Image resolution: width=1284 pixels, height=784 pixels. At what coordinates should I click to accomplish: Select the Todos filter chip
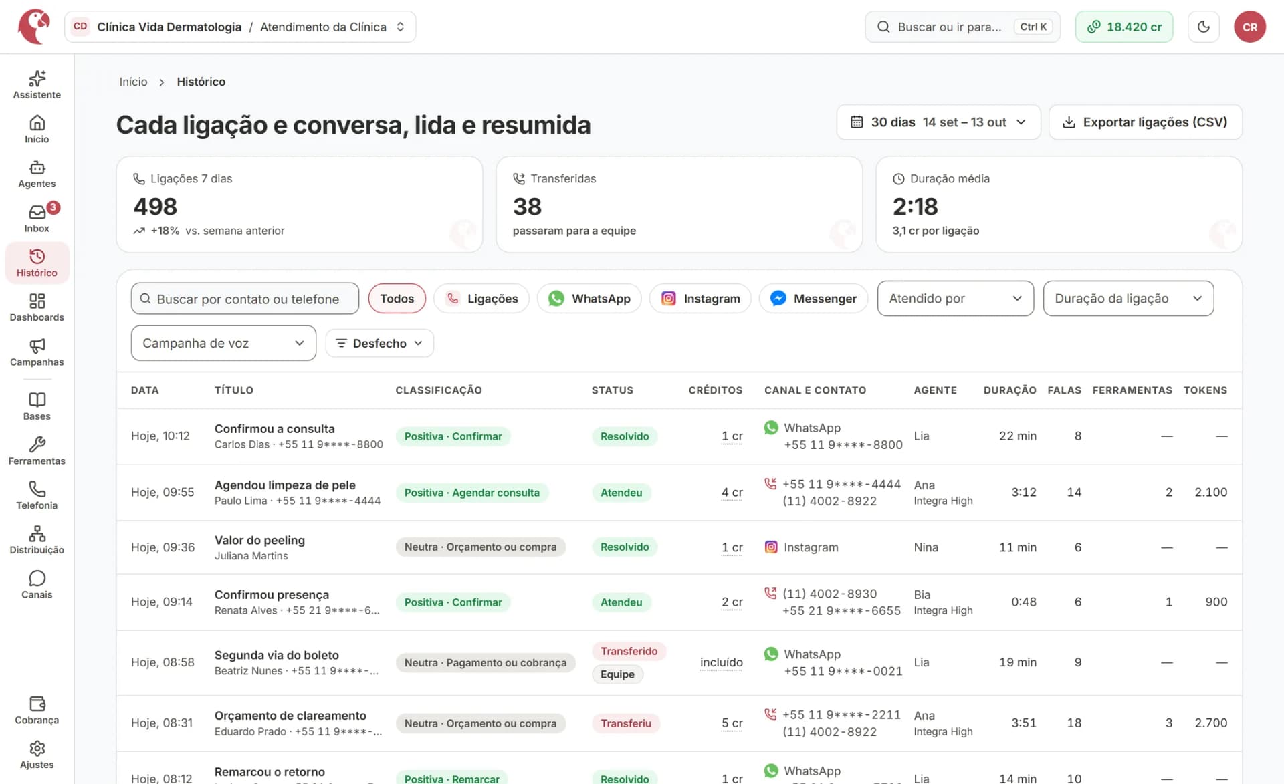click(397, 299)
